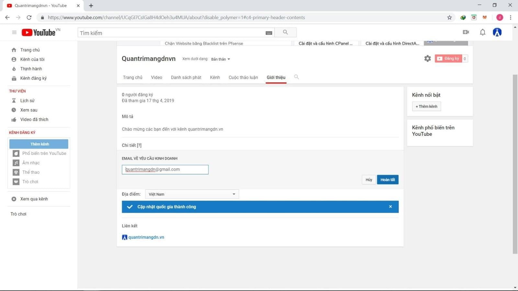Open the hamburger guide menu

pyautogui.click(x=14, y=32)
